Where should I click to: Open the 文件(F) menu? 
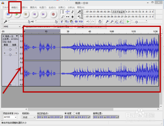5,8
